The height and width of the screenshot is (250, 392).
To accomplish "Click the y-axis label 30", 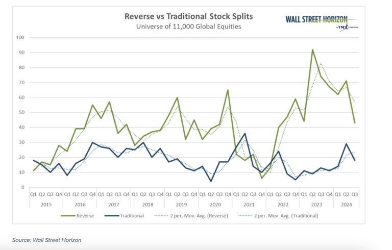I will (x=21, y=142).
